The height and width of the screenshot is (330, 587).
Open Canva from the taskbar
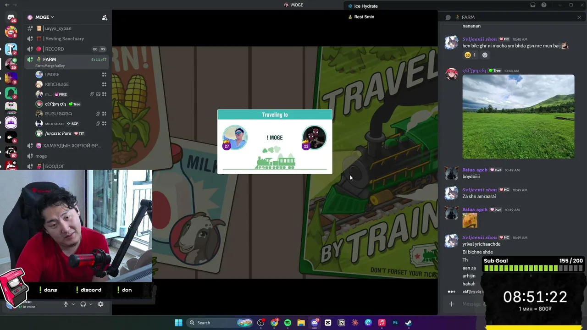point(368,323)
